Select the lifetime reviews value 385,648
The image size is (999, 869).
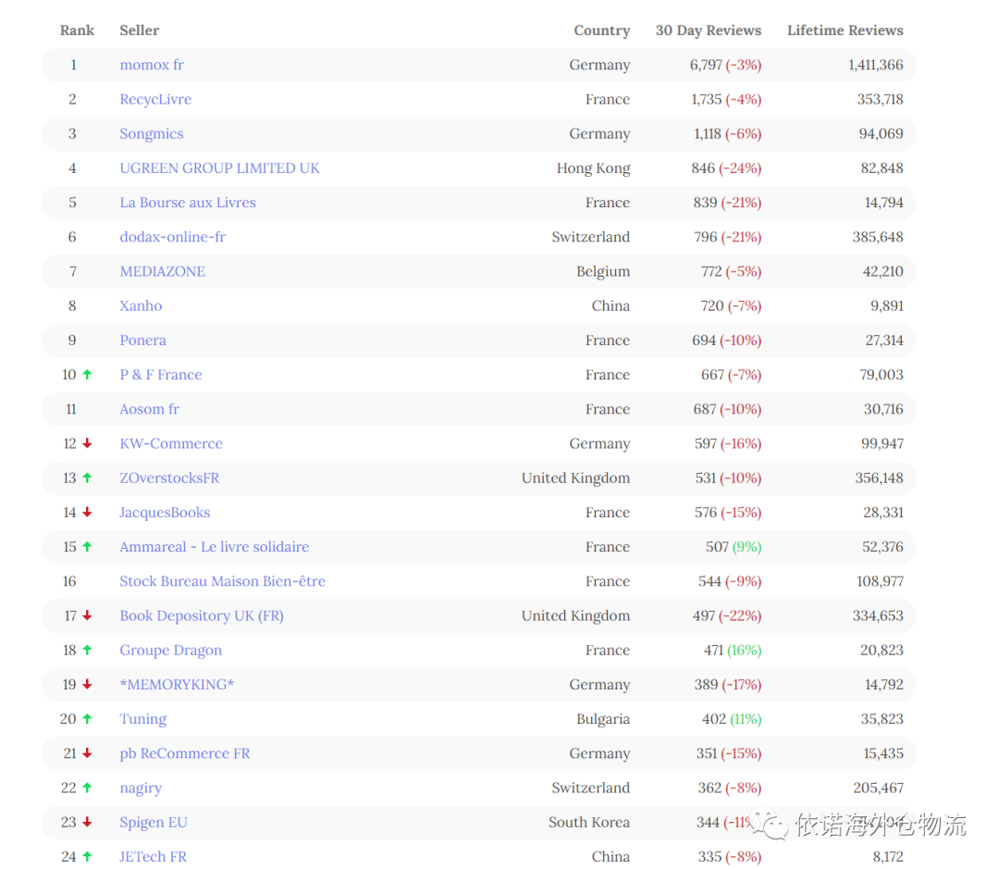click(879, 237)
